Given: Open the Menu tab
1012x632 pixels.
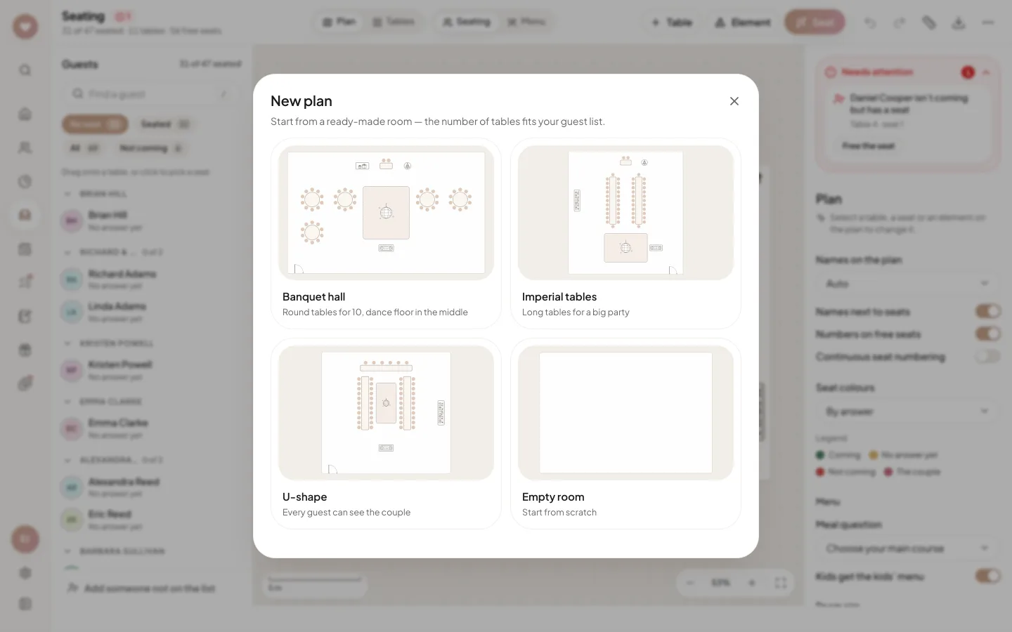Looking at the screenshot, I should click(x=526, y=22).
